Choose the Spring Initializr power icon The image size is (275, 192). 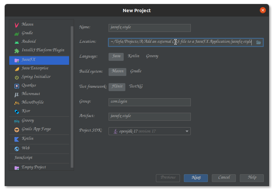(17, 77)
